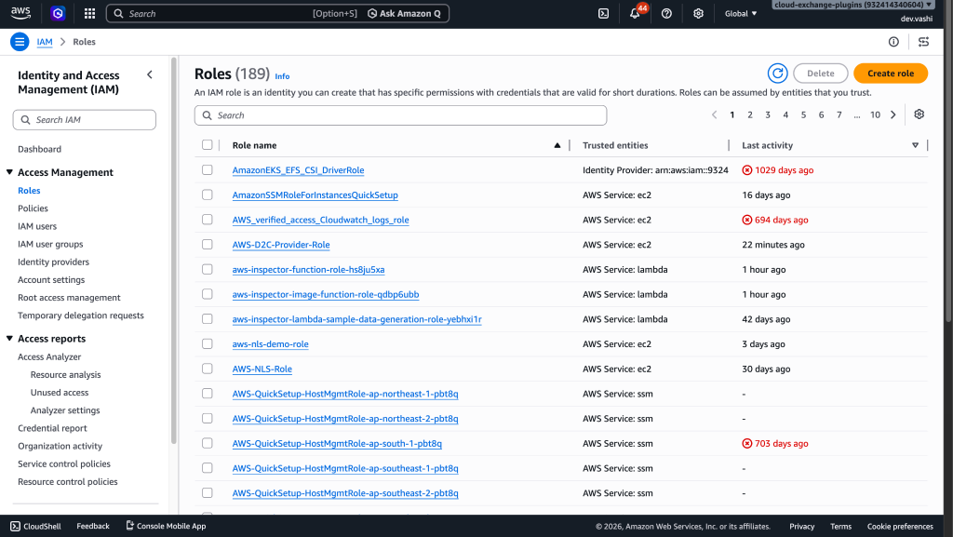Open the Info link beside Roles
This screenshot has width=953, height=537.
click(x=282, y=76)
